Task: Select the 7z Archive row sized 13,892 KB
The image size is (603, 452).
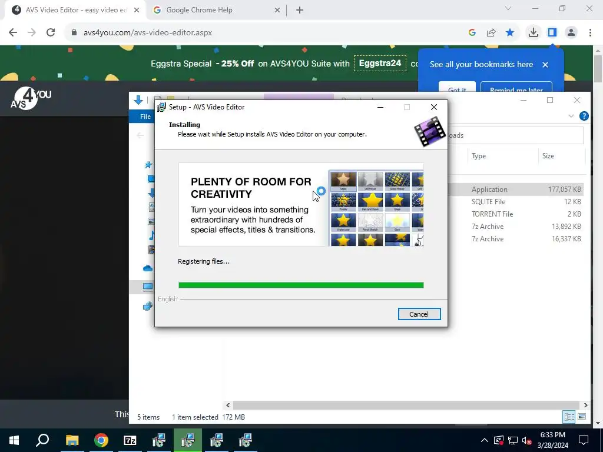Action: (515, 227)
